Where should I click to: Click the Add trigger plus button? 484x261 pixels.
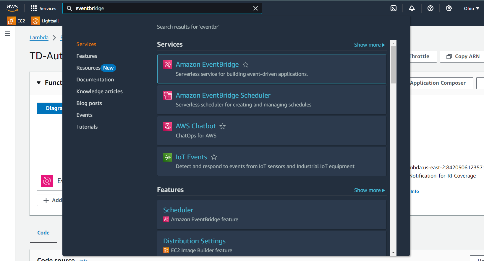(x=50, y=200)
